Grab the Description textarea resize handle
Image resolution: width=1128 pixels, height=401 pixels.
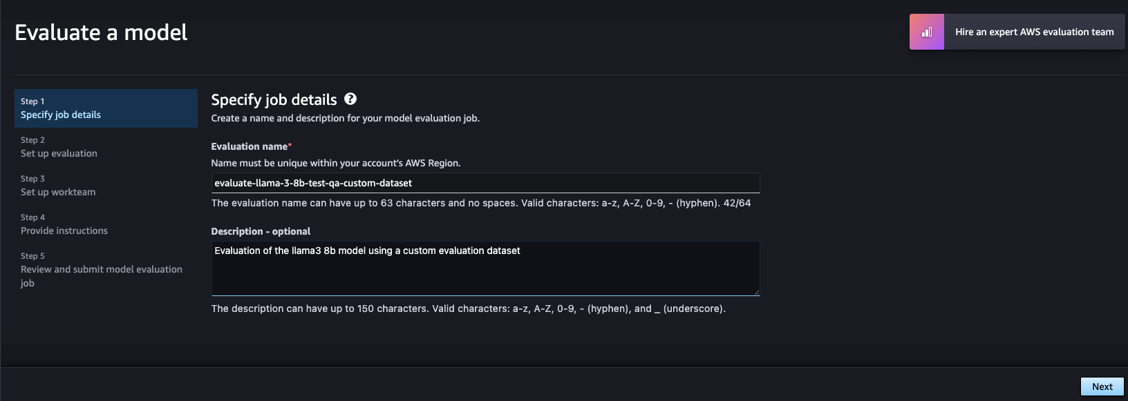click(x=756, y=292)
